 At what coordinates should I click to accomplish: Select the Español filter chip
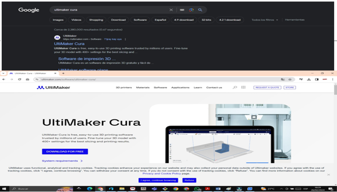point(160,20)
